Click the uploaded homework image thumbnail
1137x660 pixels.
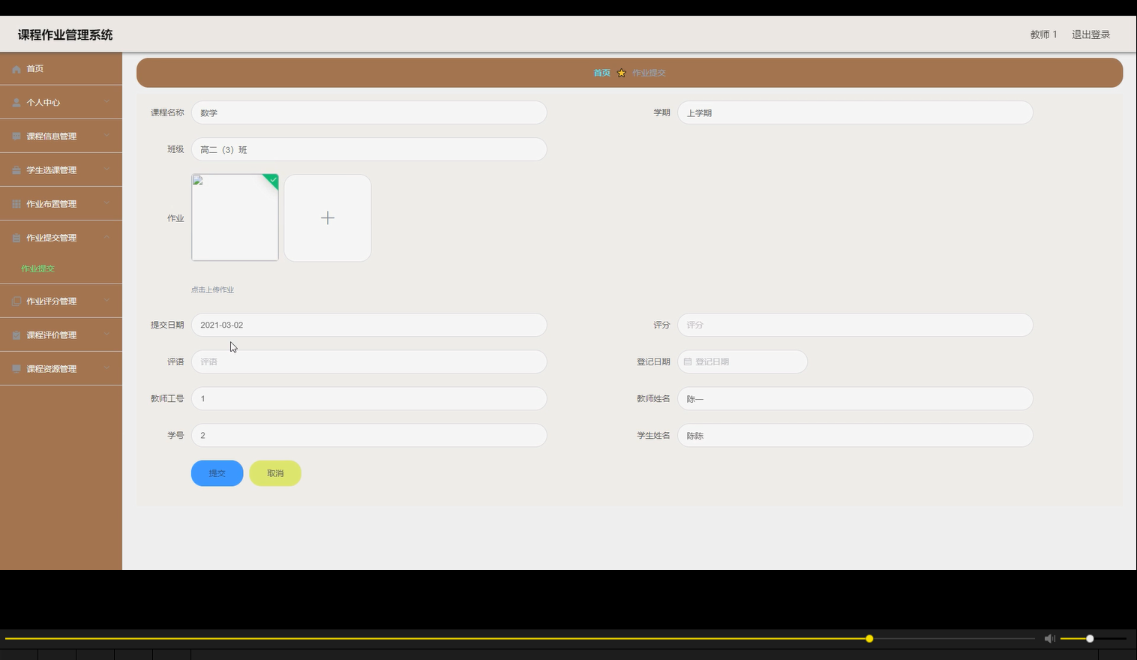(x=235, y=217)
